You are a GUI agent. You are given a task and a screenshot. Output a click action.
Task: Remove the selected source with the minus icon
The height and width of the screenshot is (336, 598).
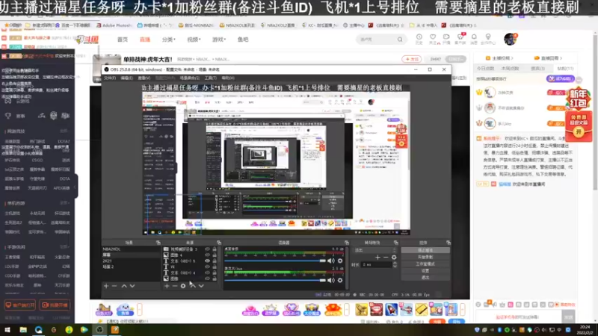tap(175, 286)
